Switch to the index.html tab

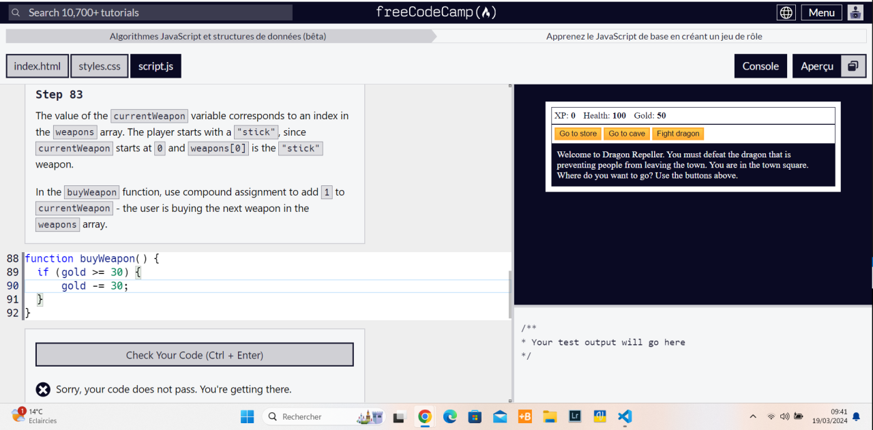click(x=37, y=65)
